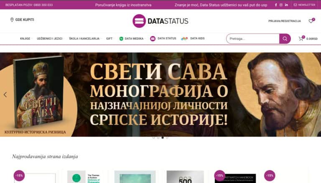Open the Newsletter link

(304, 5)
